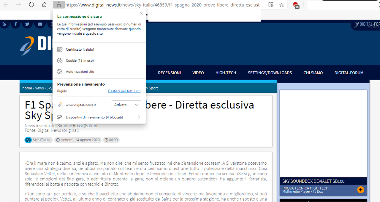The image size is (380, 202).
Task: Open the CHI SIAMO menu item
Action: (x=313, y=73)
